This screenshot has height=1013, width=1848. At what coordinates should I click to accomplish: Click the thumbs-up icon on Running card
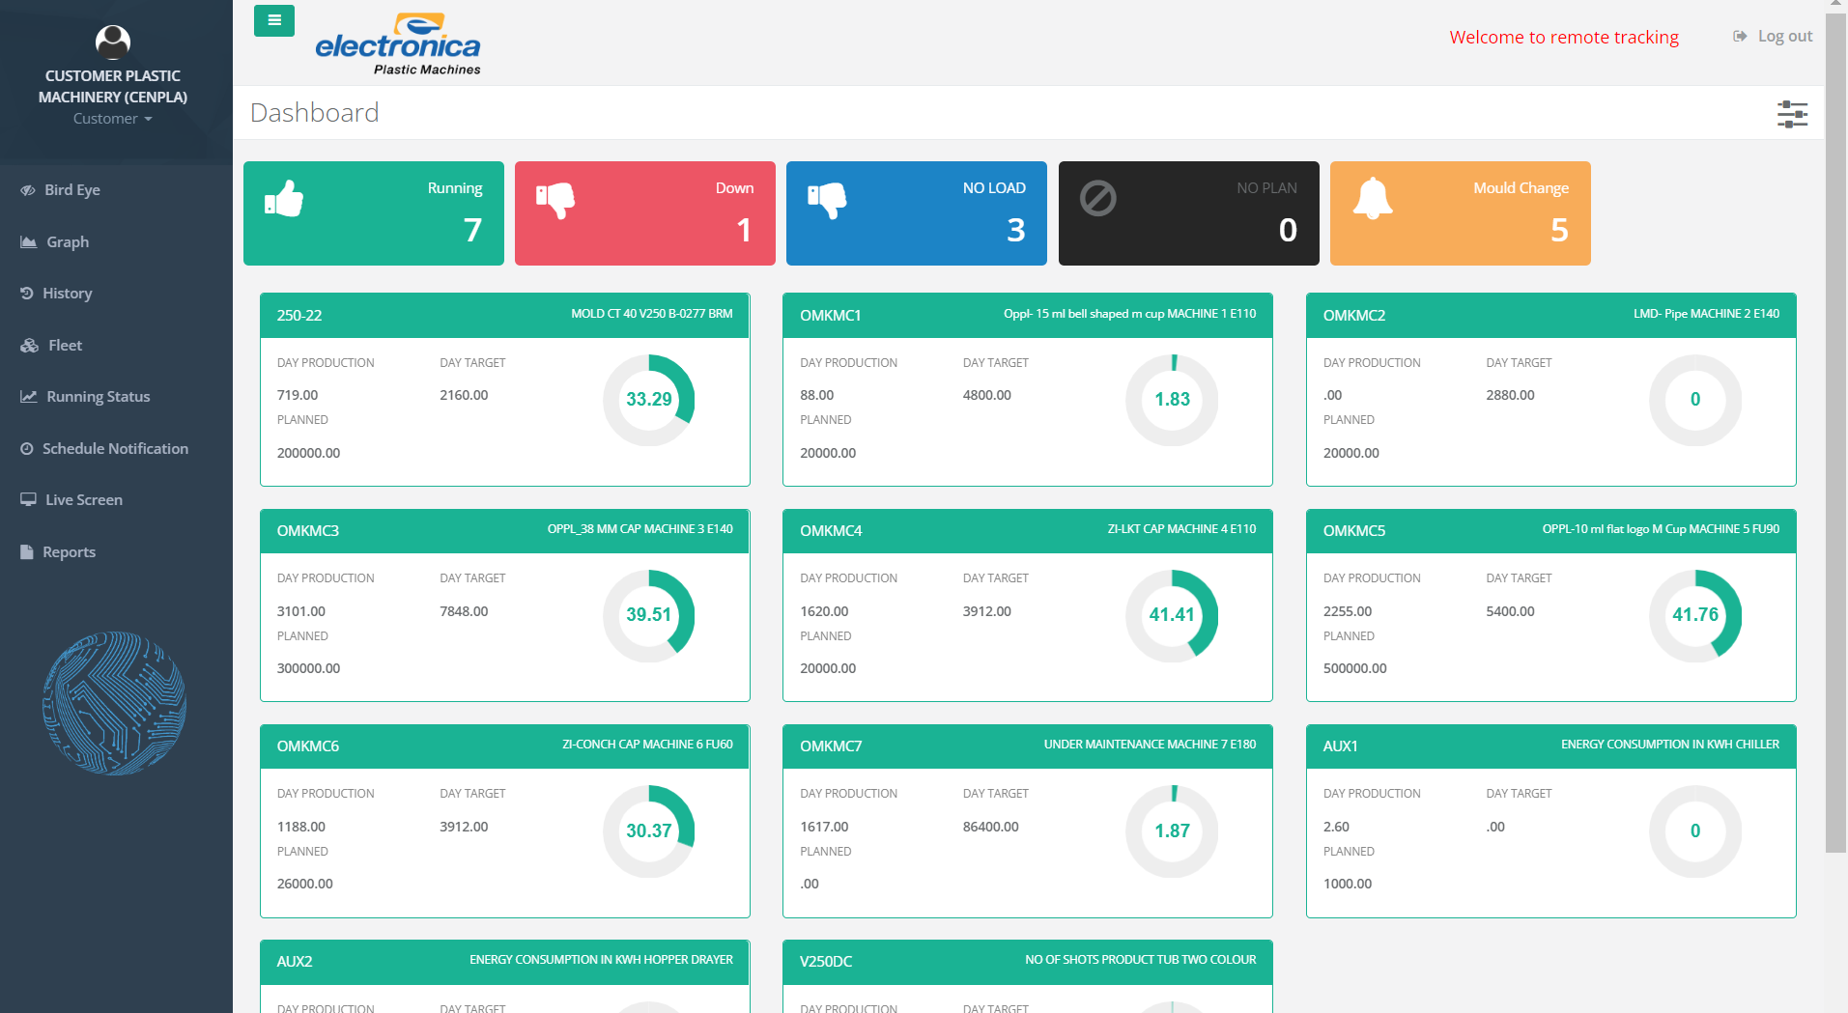click(x=284, y=199)
